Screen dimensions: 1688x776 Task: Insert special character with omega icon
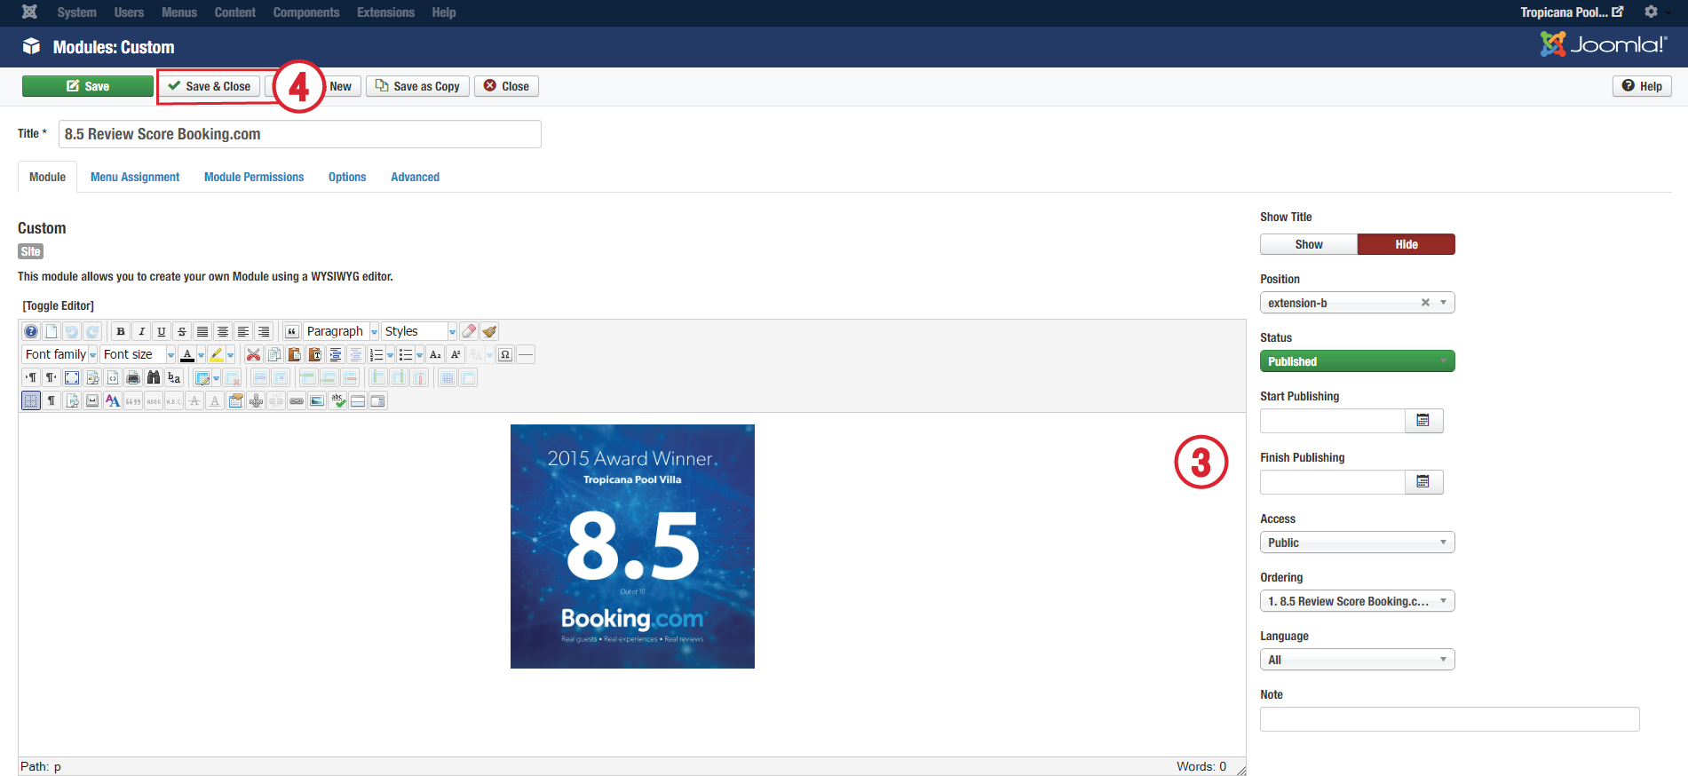(x=505, y=354)
